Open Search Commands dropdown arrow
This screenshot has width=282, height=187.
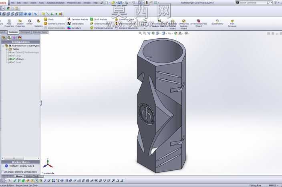[x=272, y=3]
